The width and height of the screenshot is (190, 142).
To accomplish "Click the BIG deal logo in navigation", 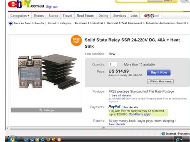I will 151,16.
